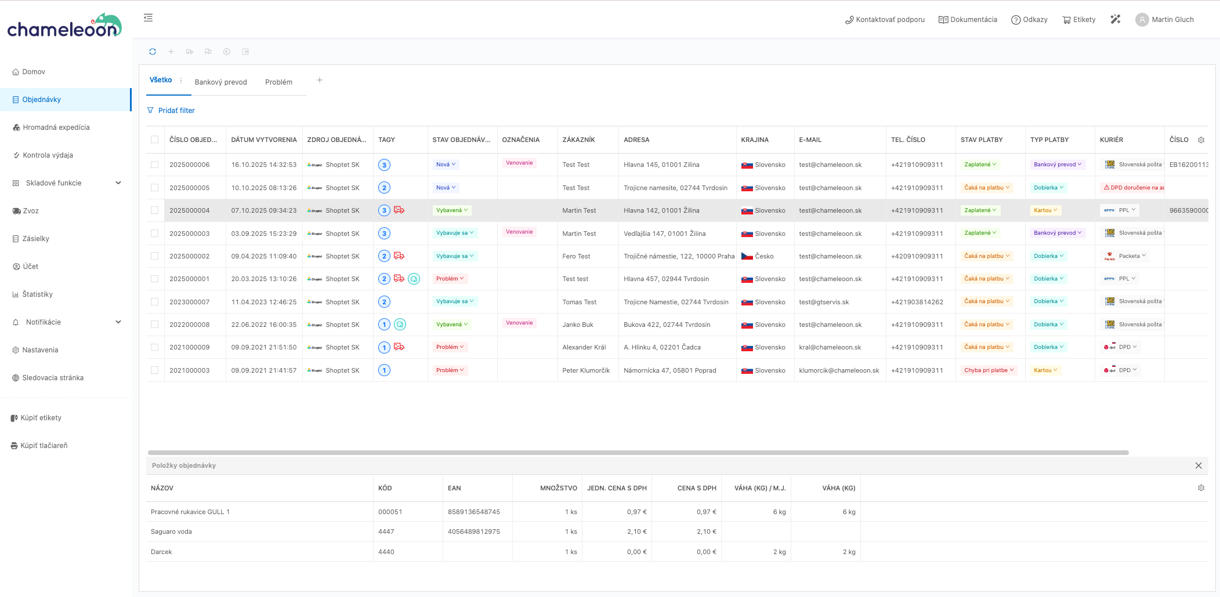Screen dimensions: 1220x597
Task: Click the magic wand icon in header
Action: [x=1115, y=20]
